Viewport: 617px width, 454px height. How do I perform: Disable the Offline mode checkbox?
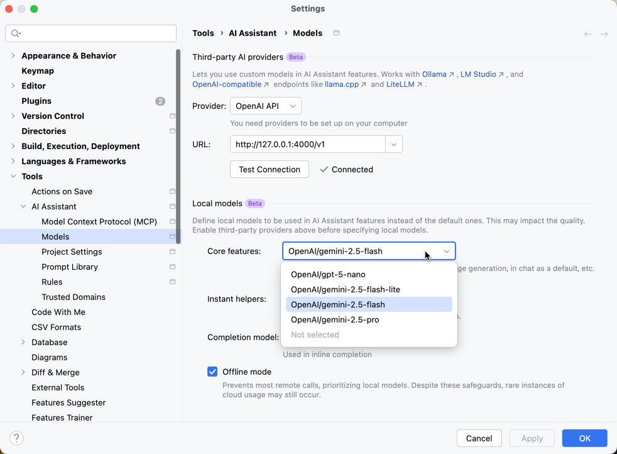[212, 372]
